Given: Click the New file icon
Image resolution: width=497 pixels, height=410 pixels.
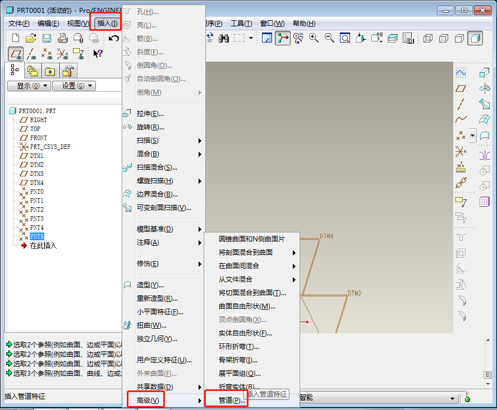Looking at the screenshot, I should (x=15, y=38).
